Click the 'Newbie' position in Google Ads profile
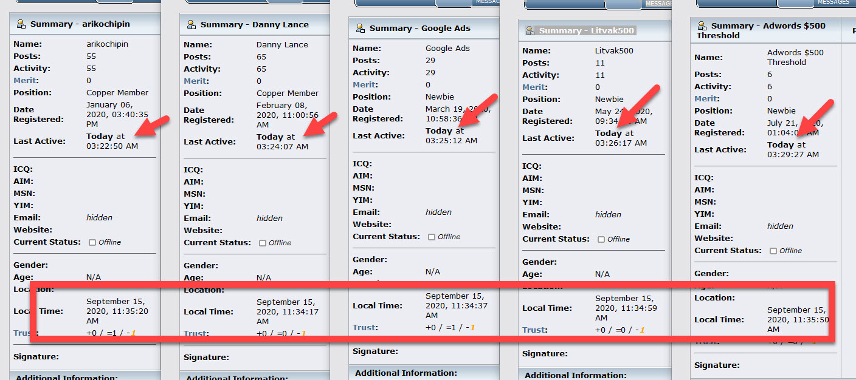This screenshot has width=856, height=380. click(x=440, y=97)
